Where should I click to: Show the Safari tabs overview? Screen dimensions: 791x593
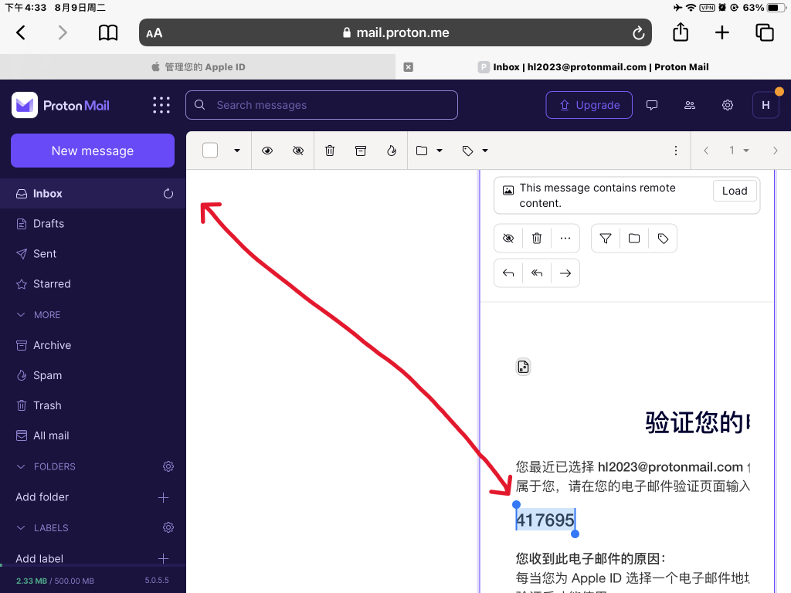click(x=764, y=32)
